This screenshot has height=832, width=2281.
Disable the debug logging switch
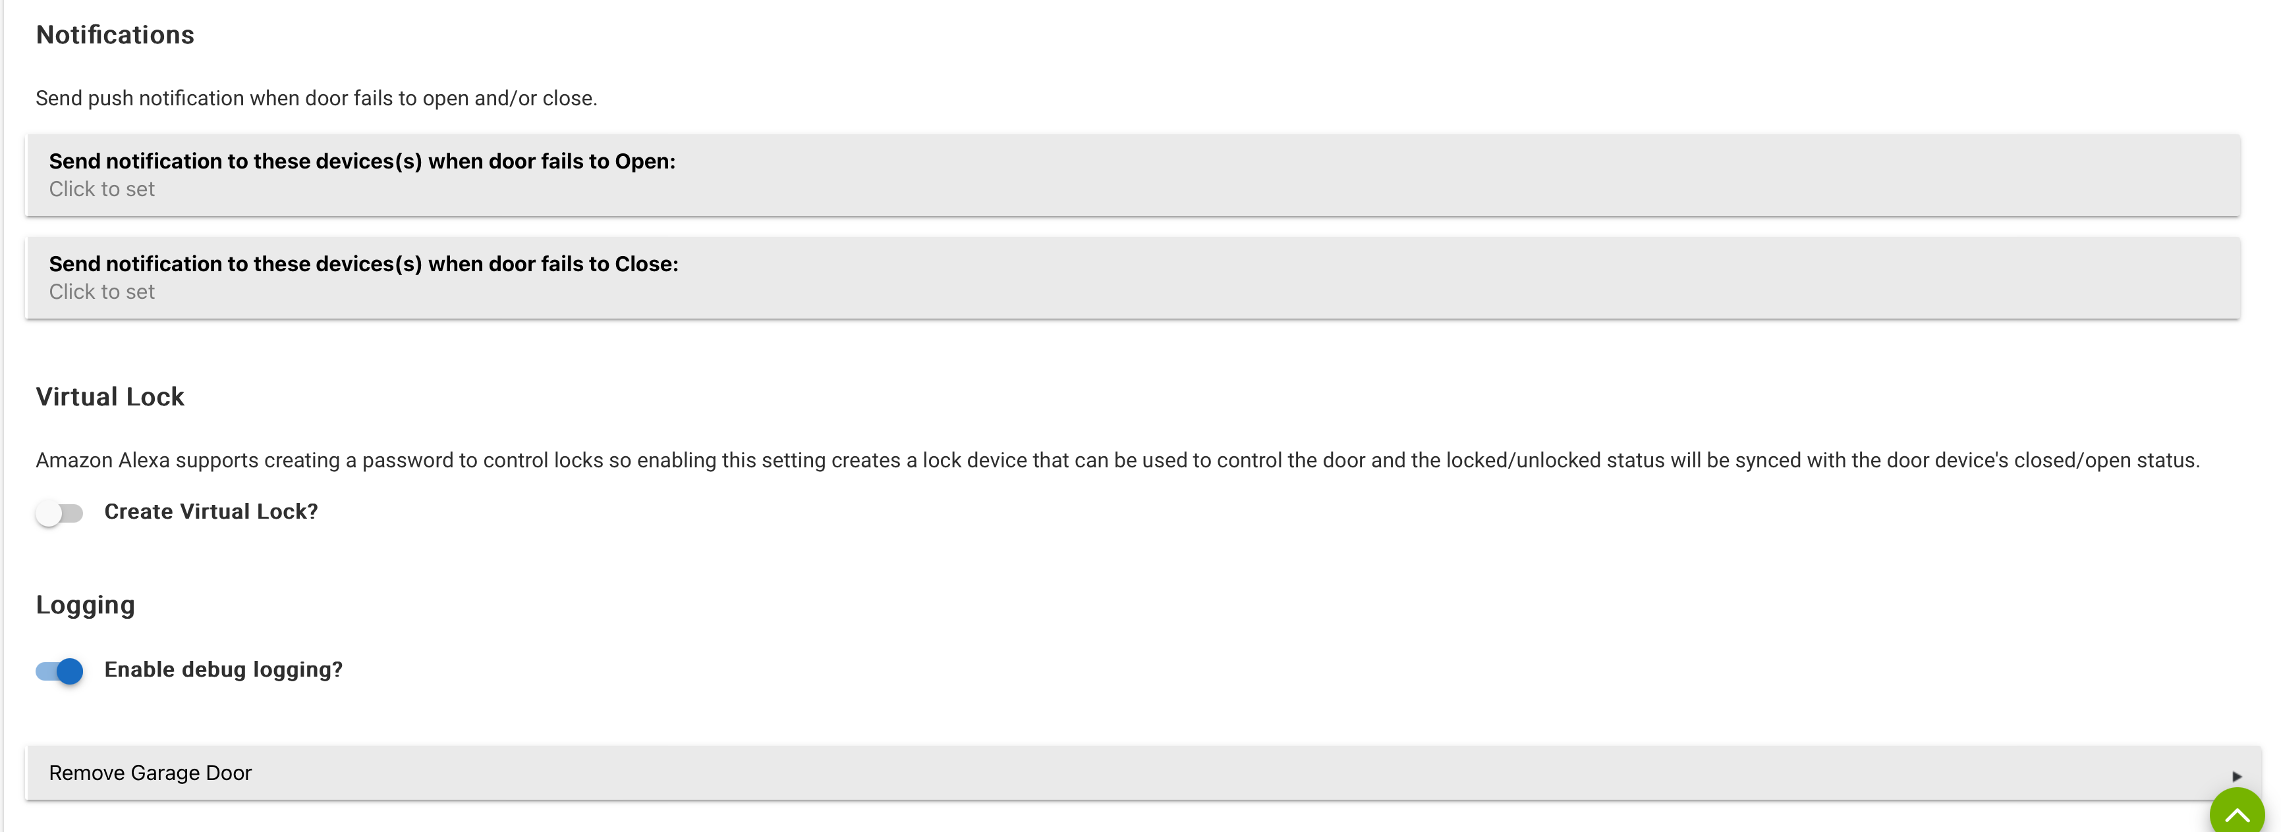coord(59,671)
